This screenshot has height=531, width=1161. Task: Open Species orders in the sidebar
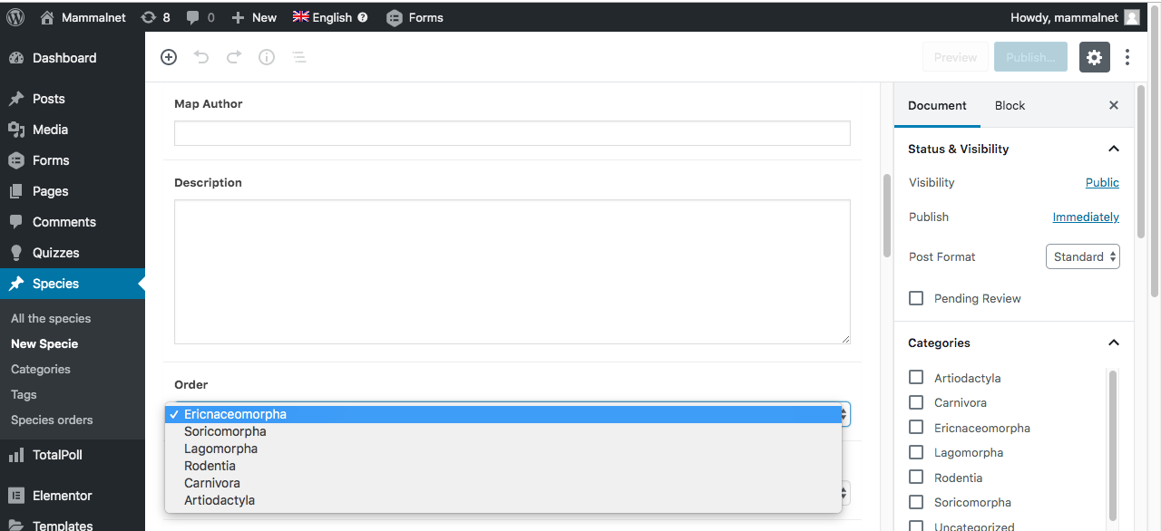(52, 420)
